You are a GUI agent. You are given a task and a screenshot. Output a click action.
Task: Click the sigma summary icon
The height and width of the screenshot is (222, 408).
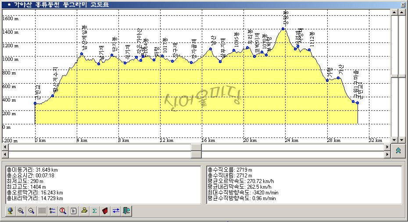coord(95,211)
